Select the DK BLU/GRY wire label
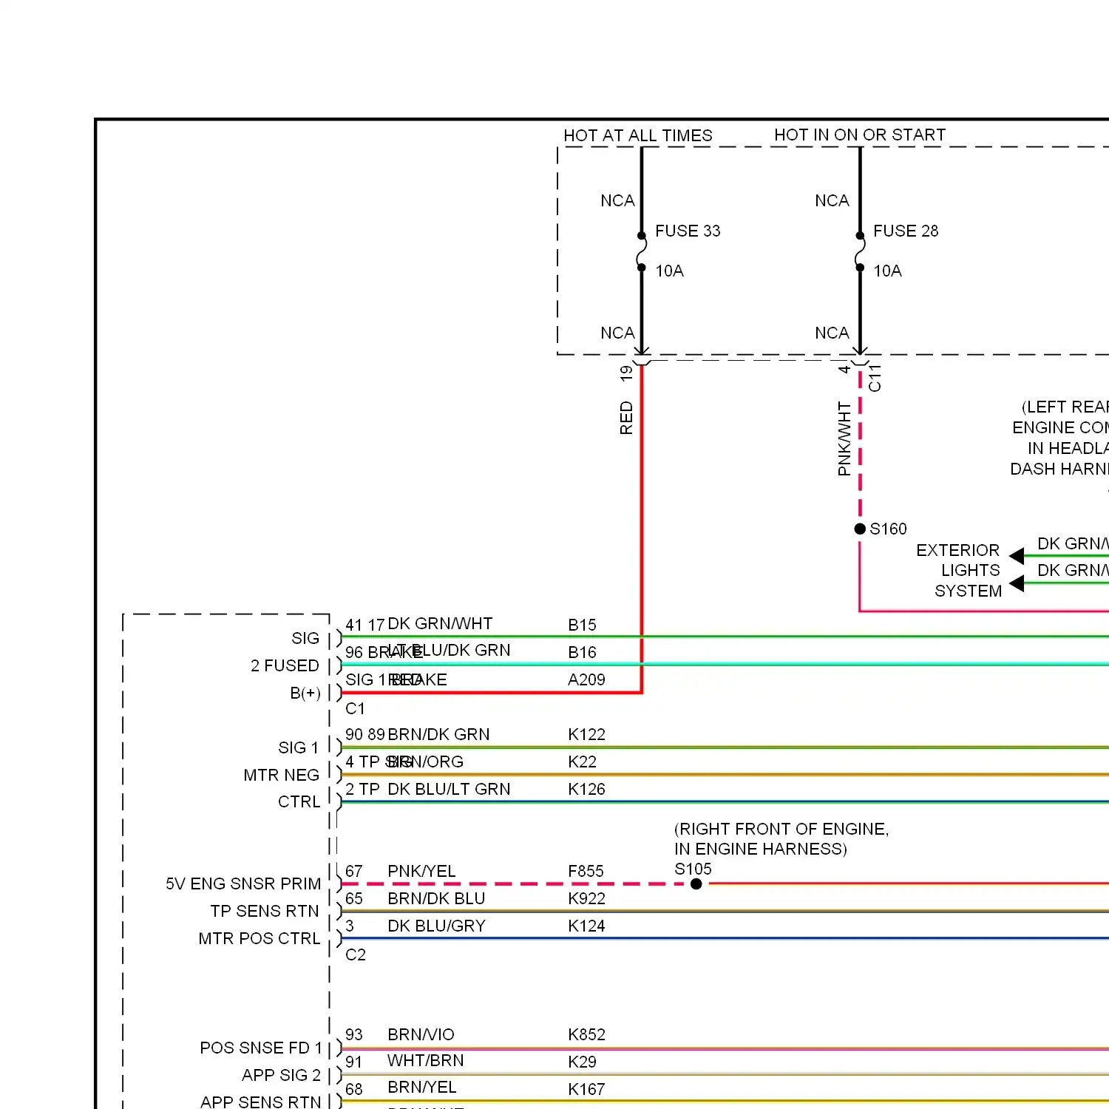1109x1109 pixels. 436,926
